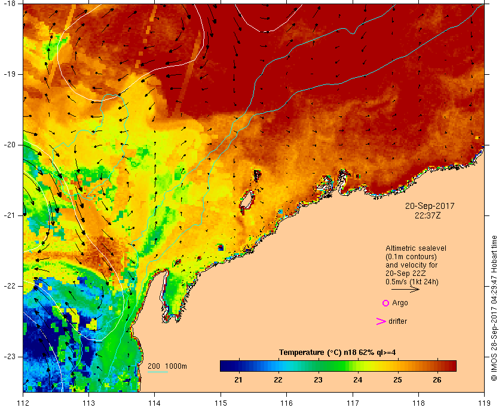
Task: Click the white oval island outline near 115.4E
Action: (247, 201)
